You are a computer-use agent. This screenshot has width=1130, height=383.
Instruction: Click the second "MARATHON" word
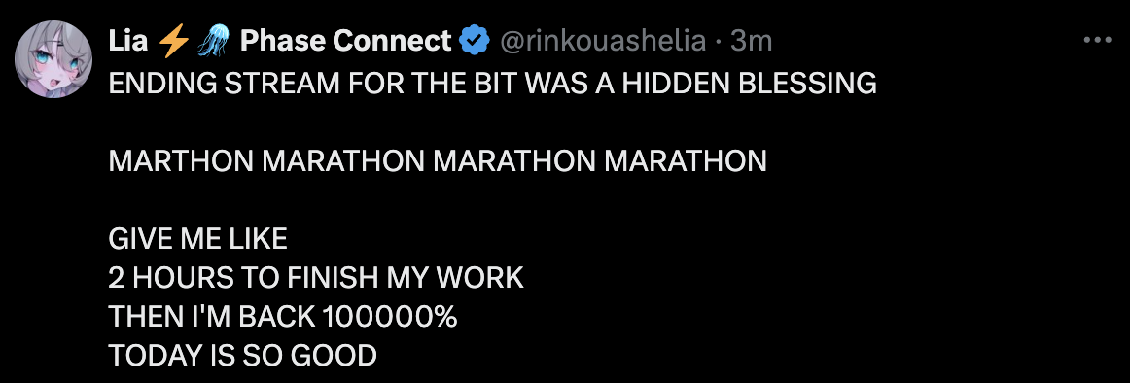click(343, 162)
